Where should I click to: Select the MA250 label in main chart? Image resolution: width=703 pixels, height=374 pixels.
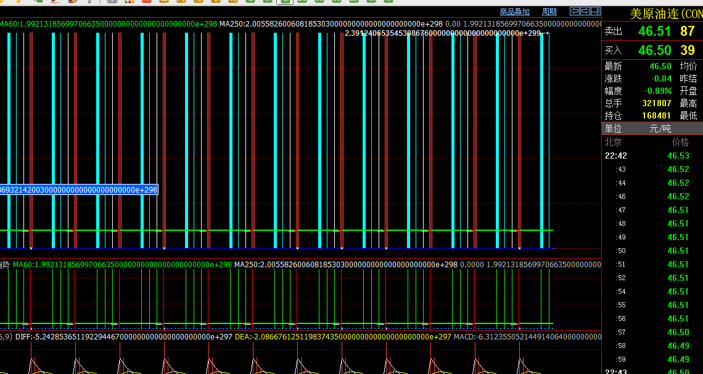(331, 24)
